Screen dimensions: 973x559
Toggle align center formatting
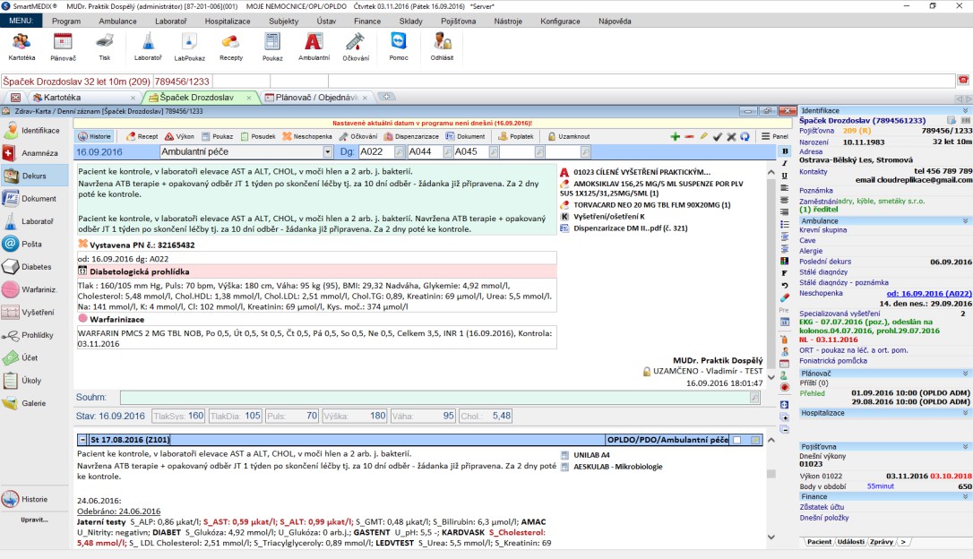pos(784,200)
